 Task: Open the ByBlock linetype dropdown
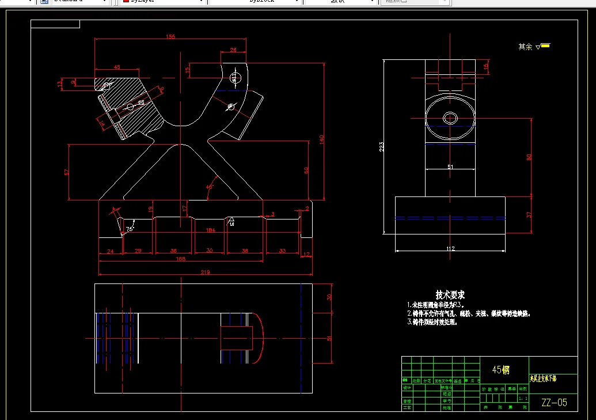point(255,2)
